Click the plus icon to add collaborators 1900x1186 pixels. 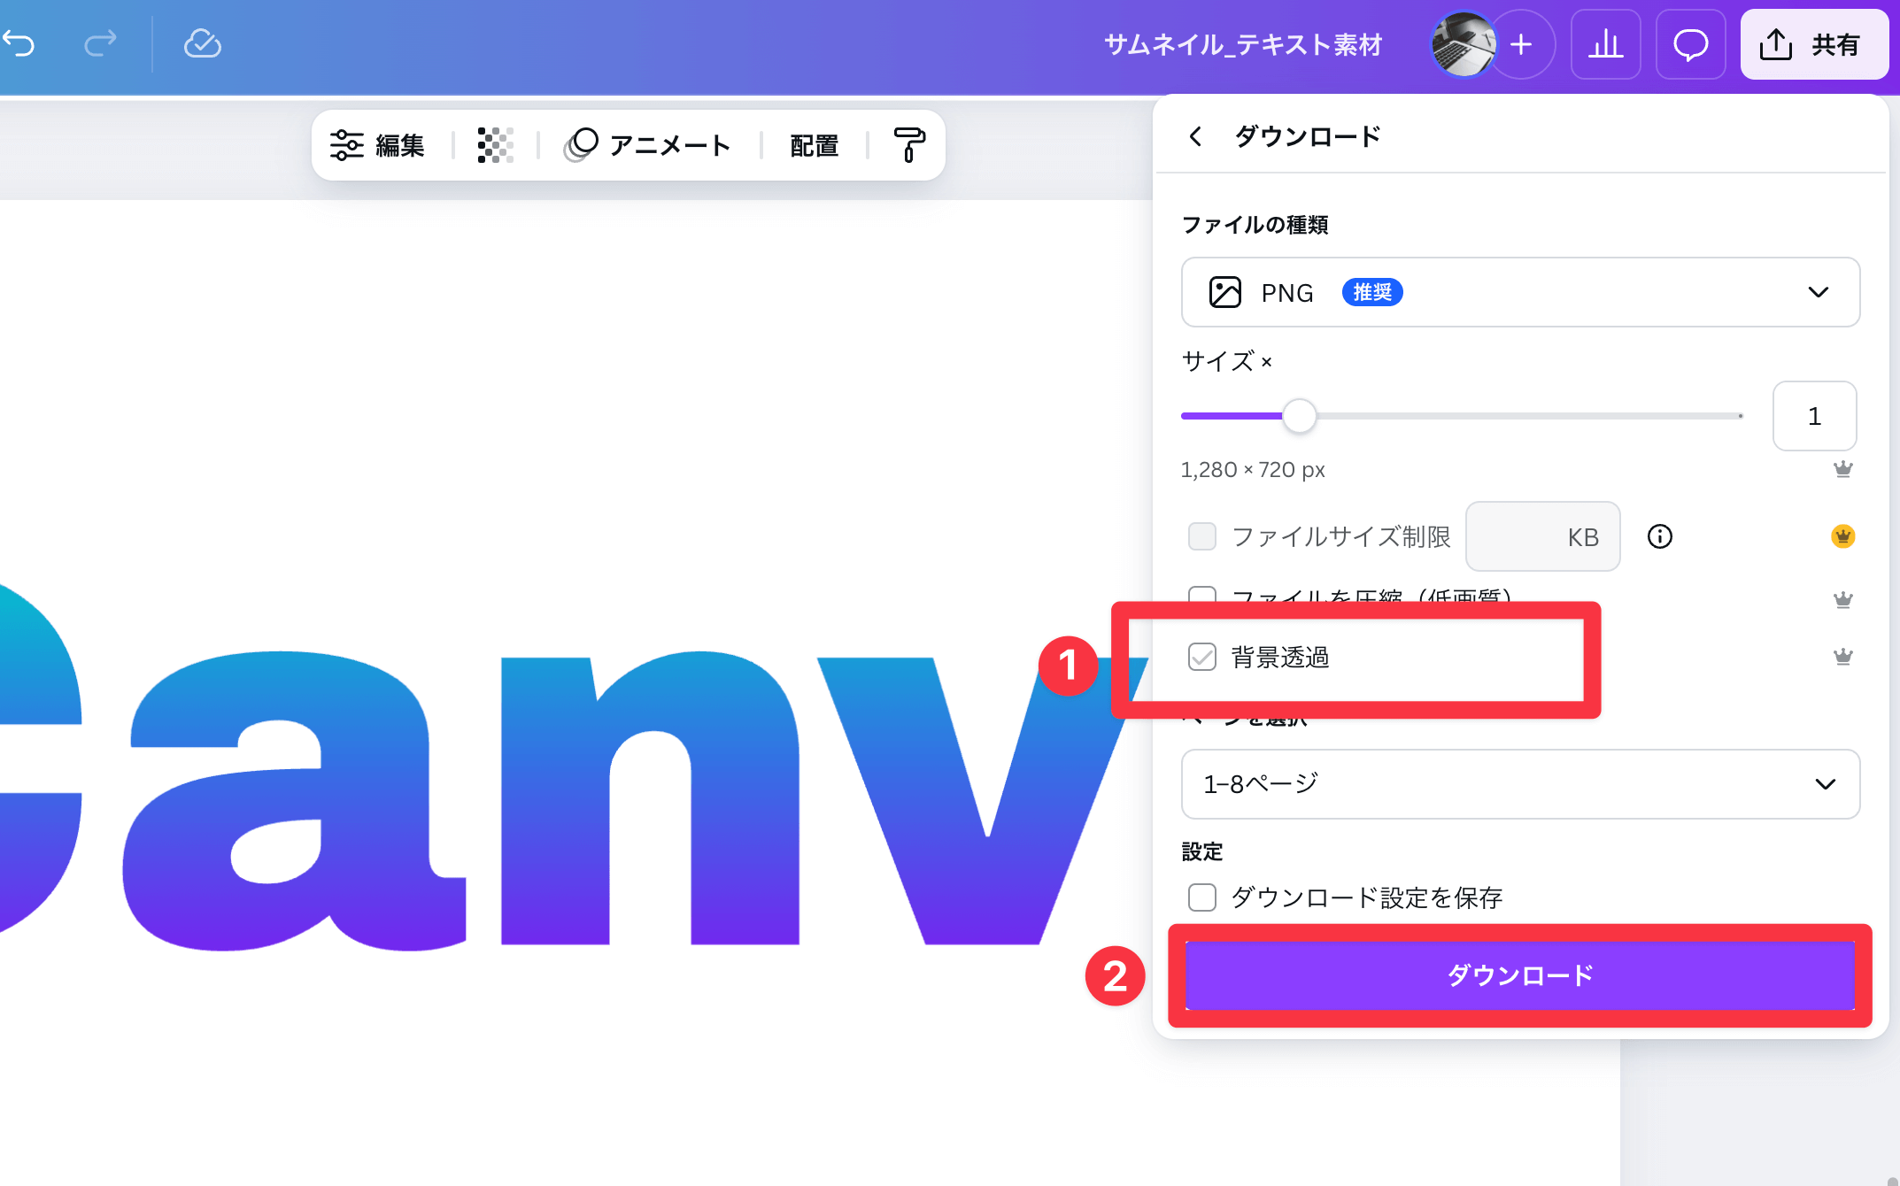[1521, 44]
